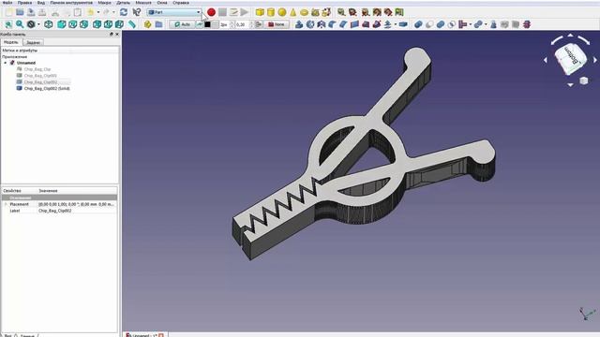Image resolution: width=600 pixels, height=337 pixels.
Task: Close the combo panel
Action: [117, 34]
